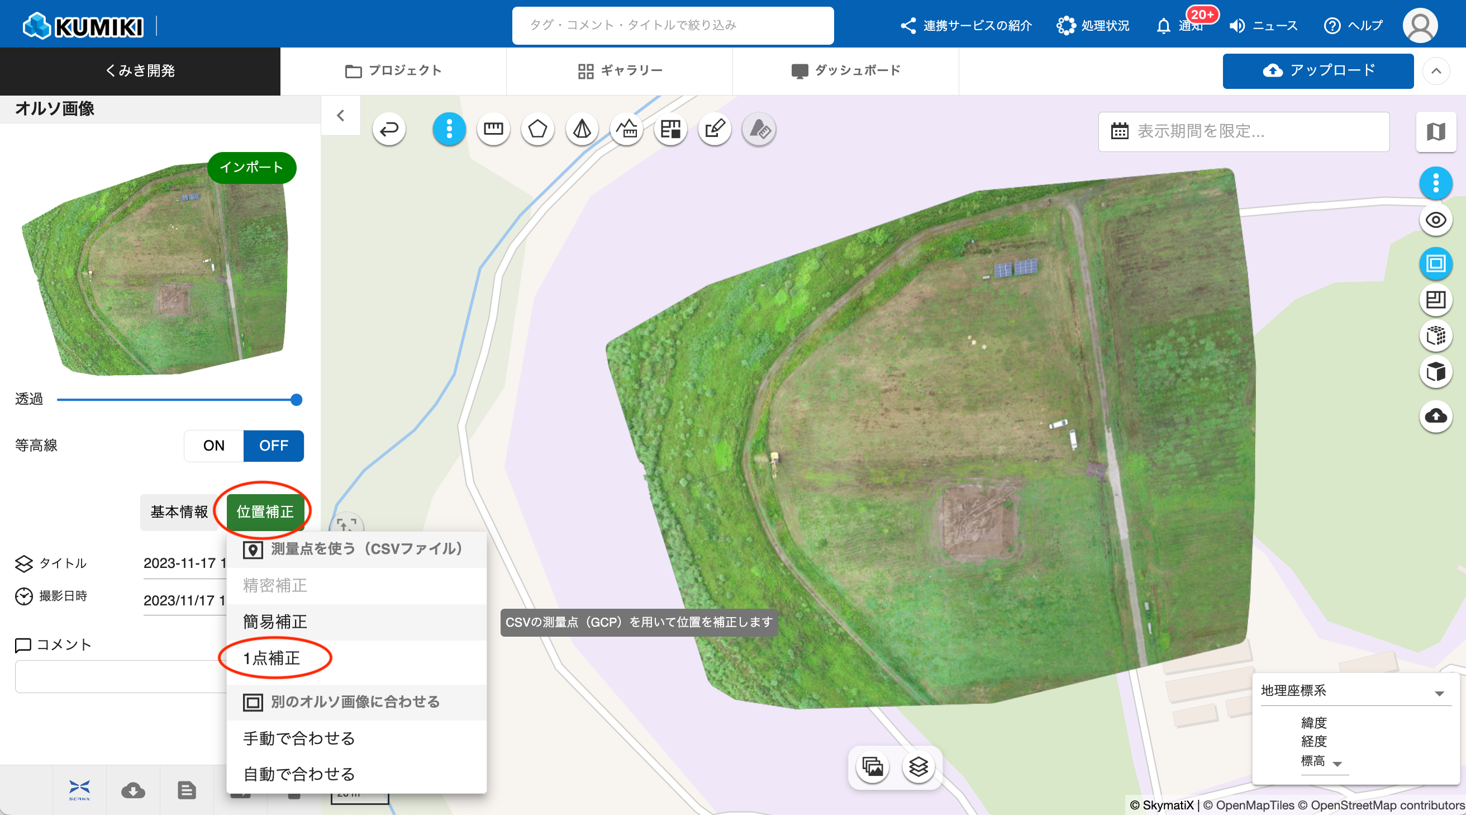Click the 透過 transparency slider handle
This screenshot has width=1466, height=815.
click(x=296, y=400)
